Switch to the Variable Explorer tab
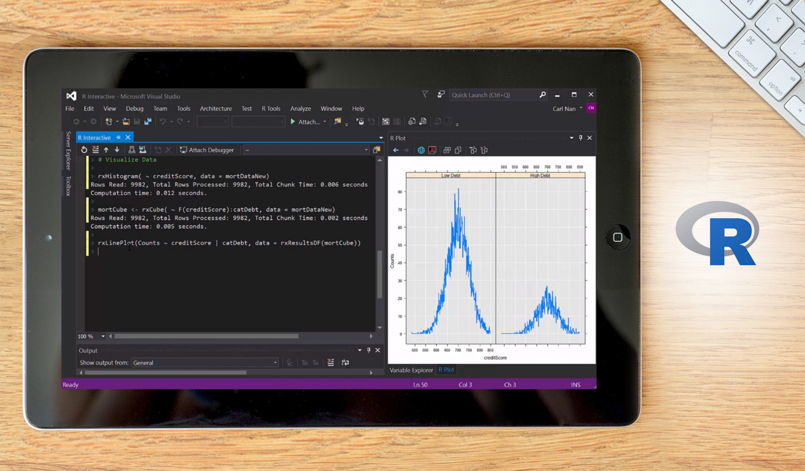Viewport: 805px width, 471px height. pos(411,370)
